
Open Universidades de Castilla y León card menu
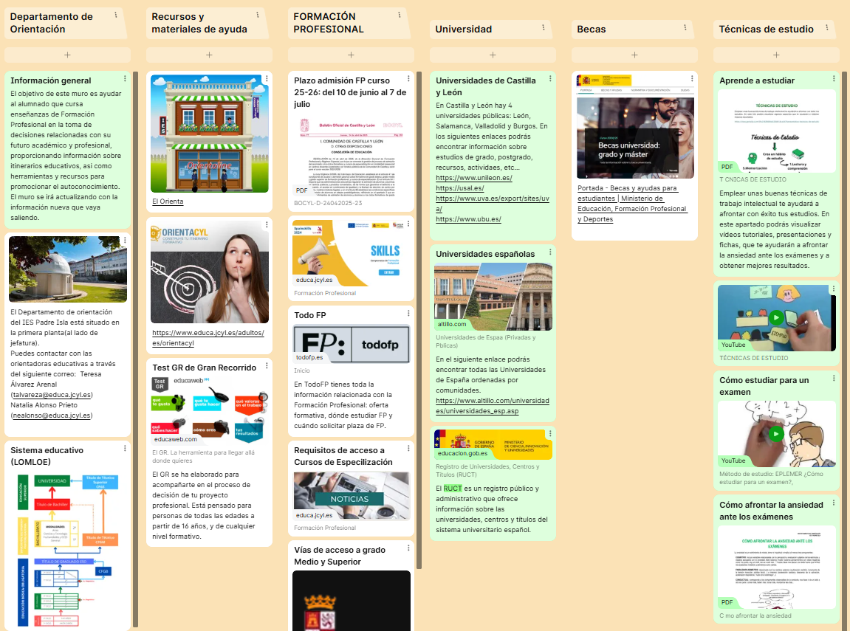pyautogui.click(x=550, y=79)
